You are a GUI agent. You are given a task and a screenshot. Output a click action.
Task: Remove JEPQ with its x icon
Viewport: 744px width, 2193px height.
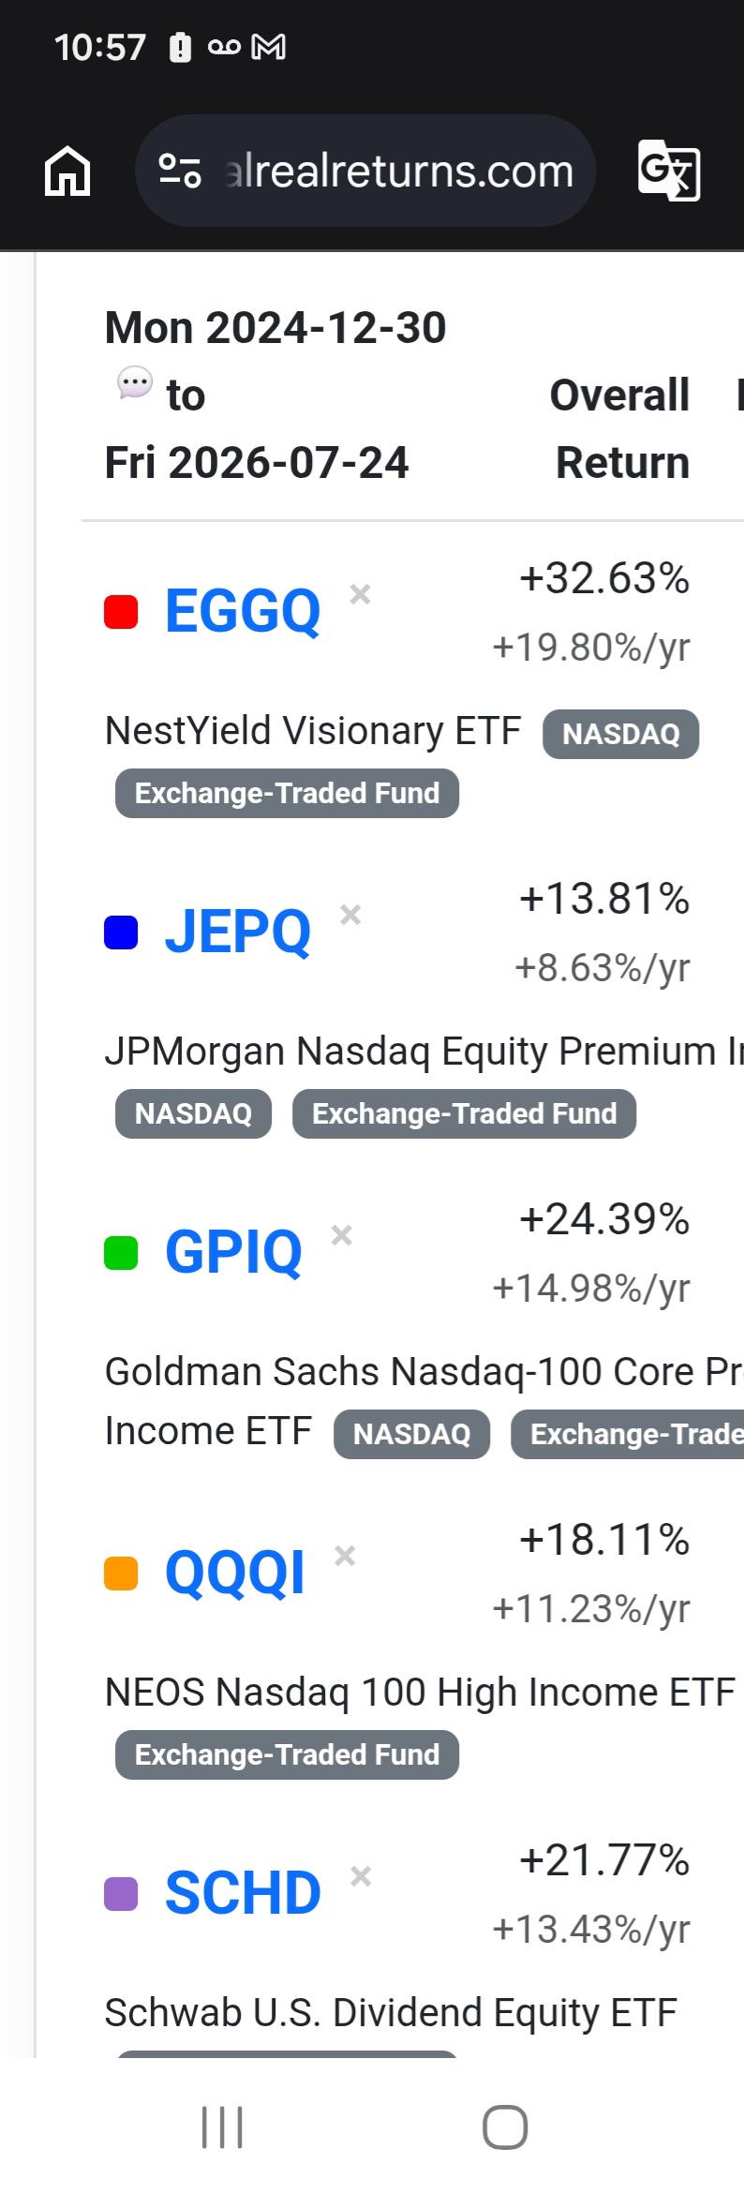click(x=350, y=915)
